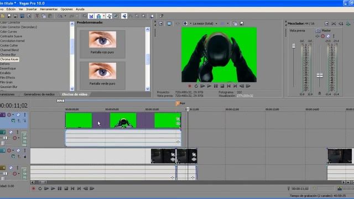The height and width of the screenshot is (199, 354).
Task: Go to start in the video preview transport
Action: coord(228,86)
